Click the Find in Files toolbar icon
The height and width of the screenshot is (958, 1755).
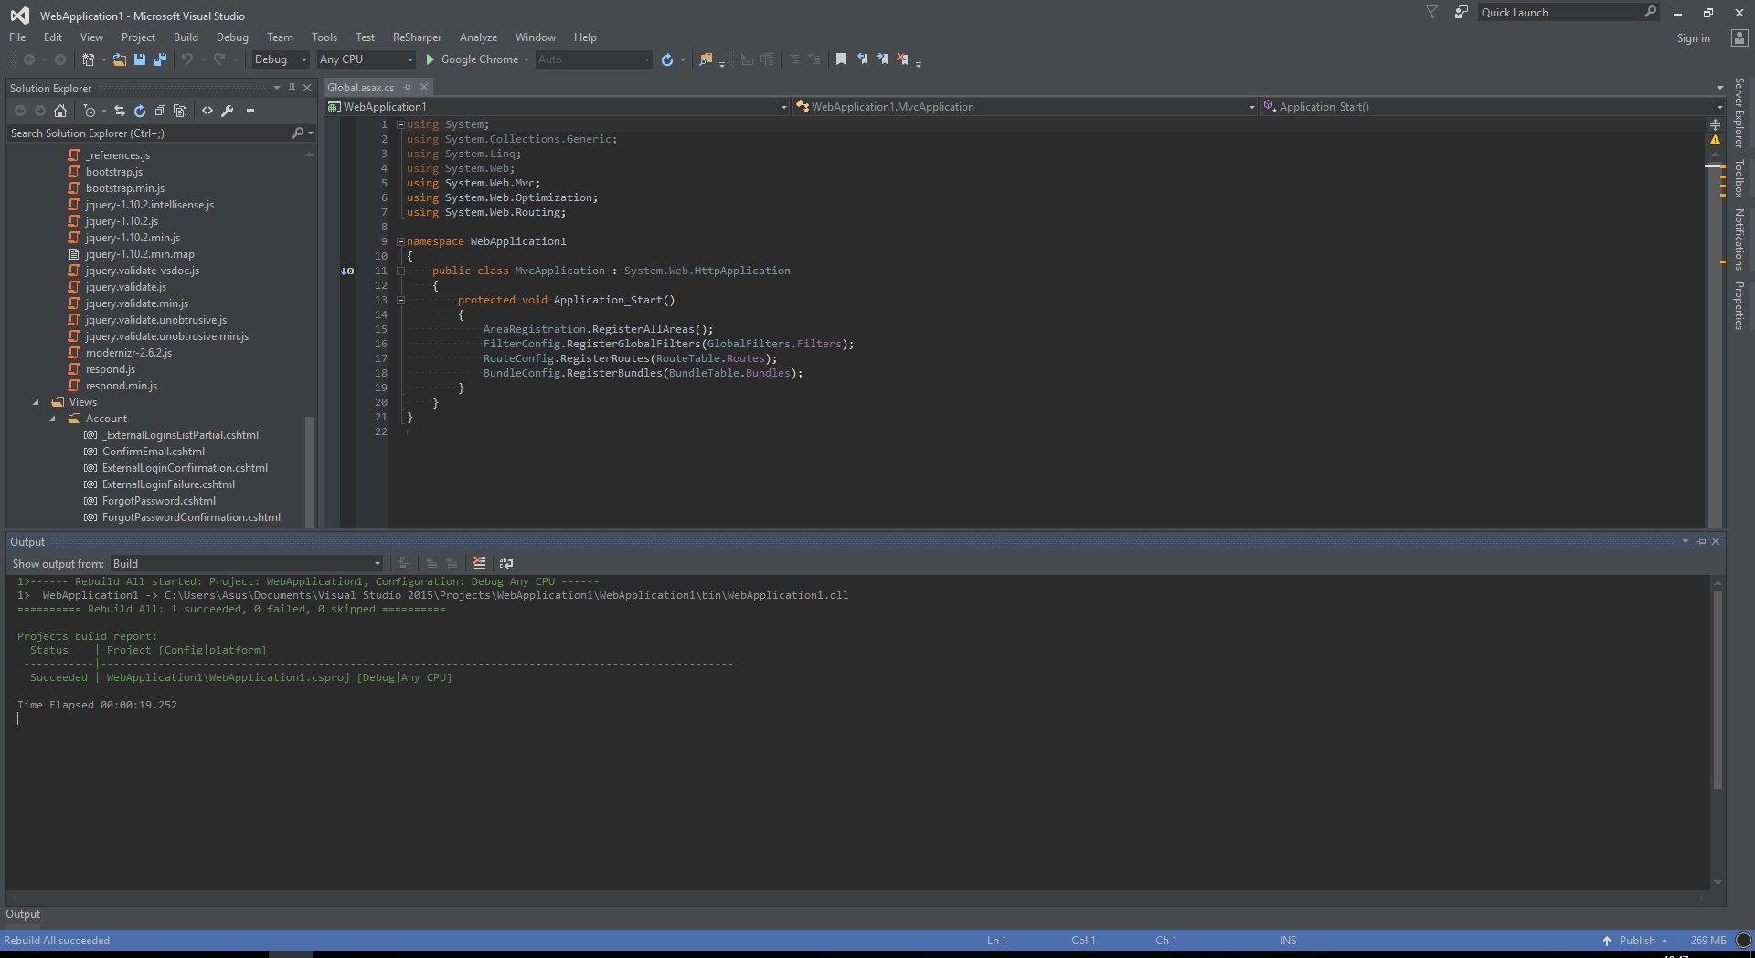click(x=706, y=59)
